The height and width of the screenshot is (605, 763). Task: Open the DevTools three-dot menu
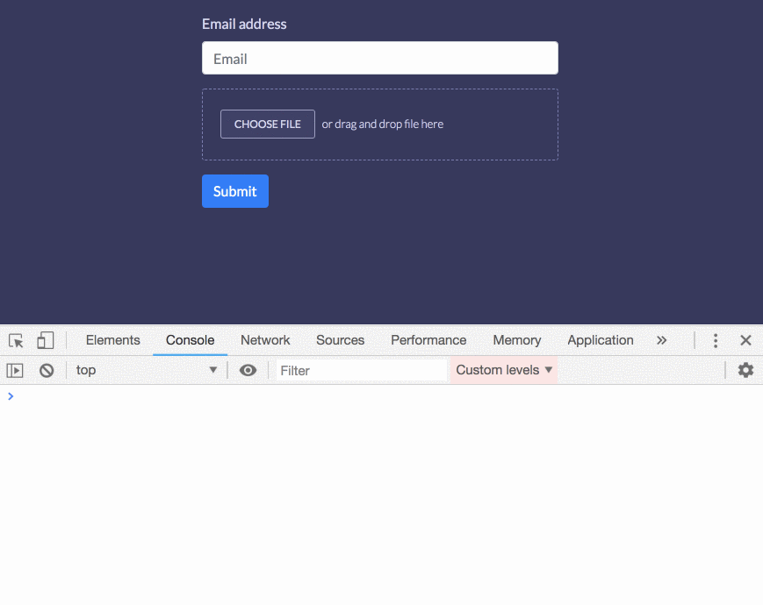(x=716, y=341)
